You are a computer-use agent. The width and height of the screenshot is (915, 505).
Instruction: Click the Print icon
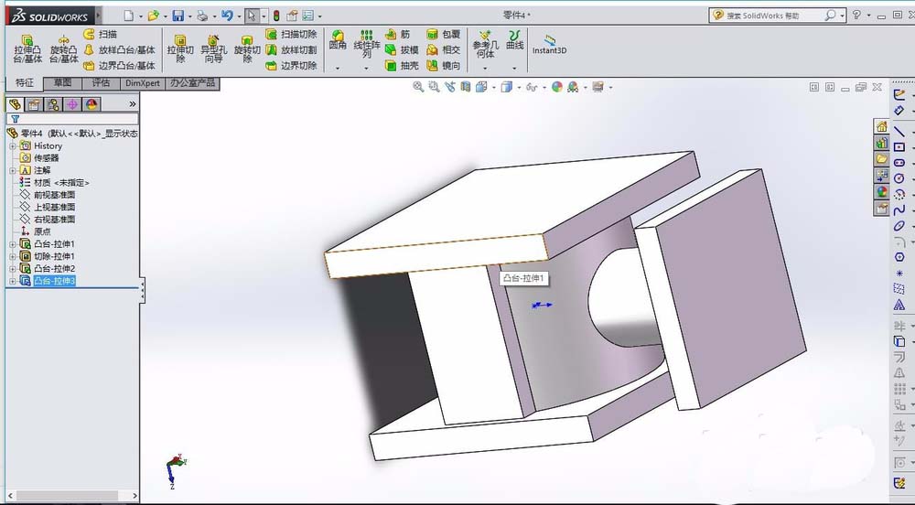coord(202,16)
